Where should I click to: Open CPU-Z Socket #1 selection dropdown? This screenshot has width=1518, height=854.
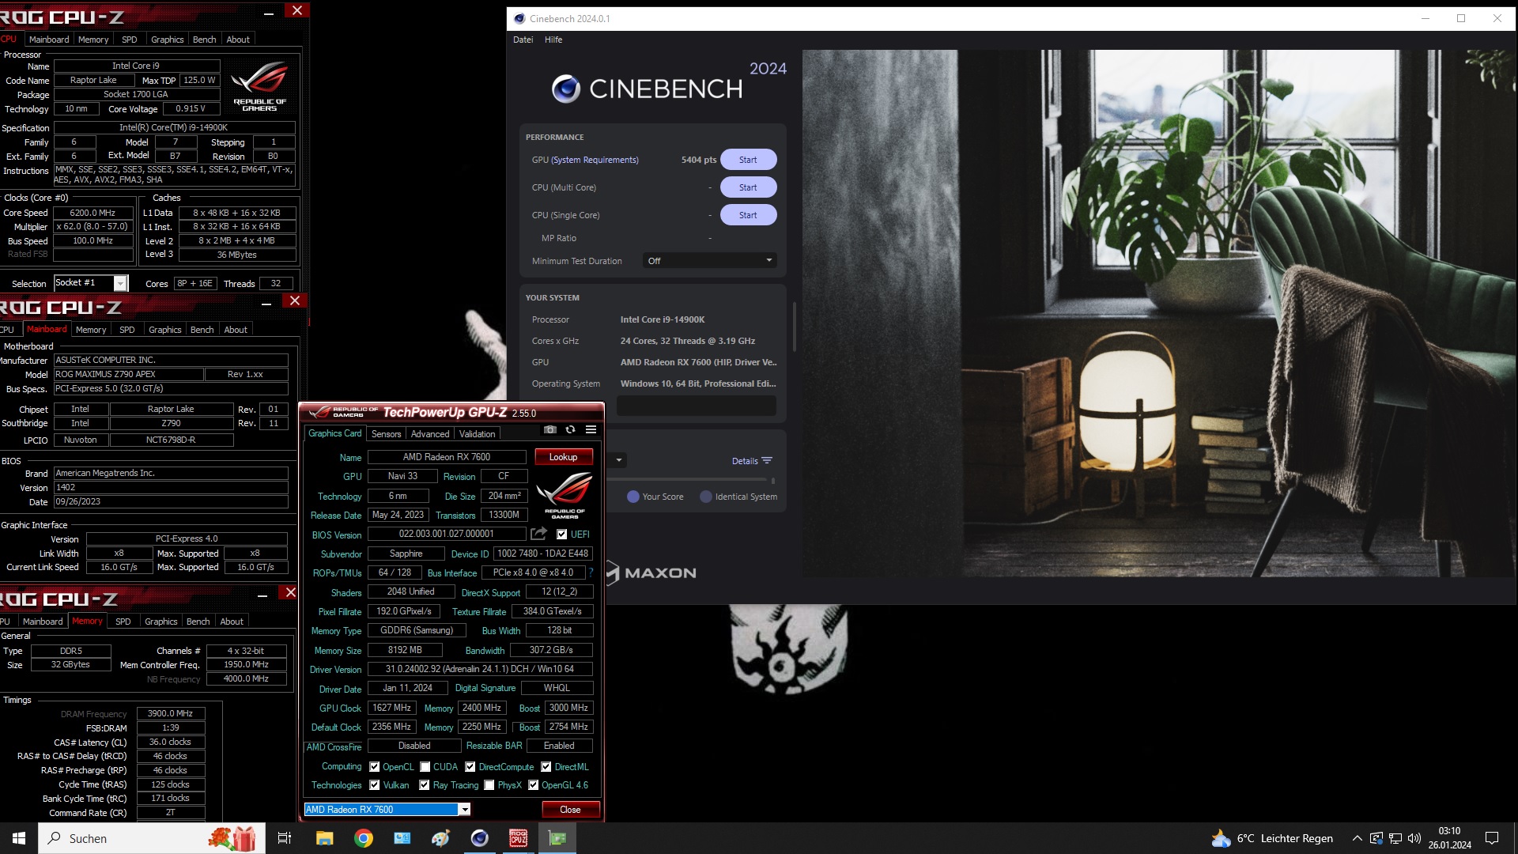(x=91, y=283)
